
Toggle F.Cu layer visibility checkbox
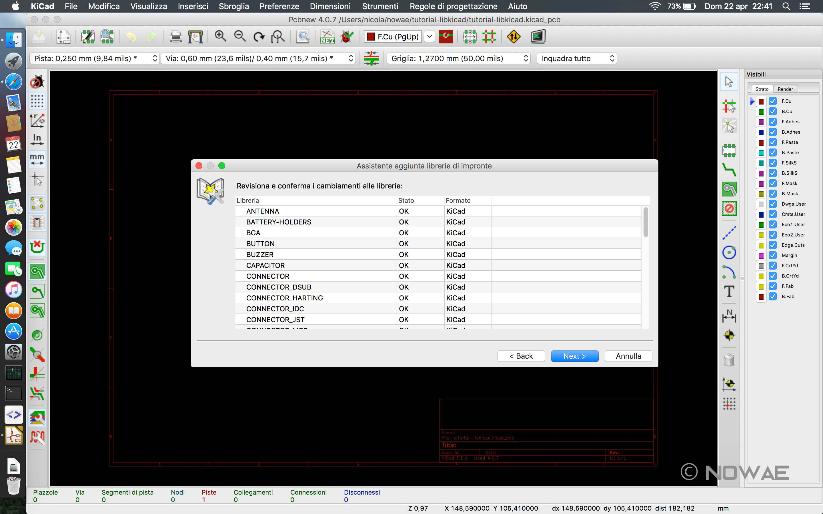(772, 101)
